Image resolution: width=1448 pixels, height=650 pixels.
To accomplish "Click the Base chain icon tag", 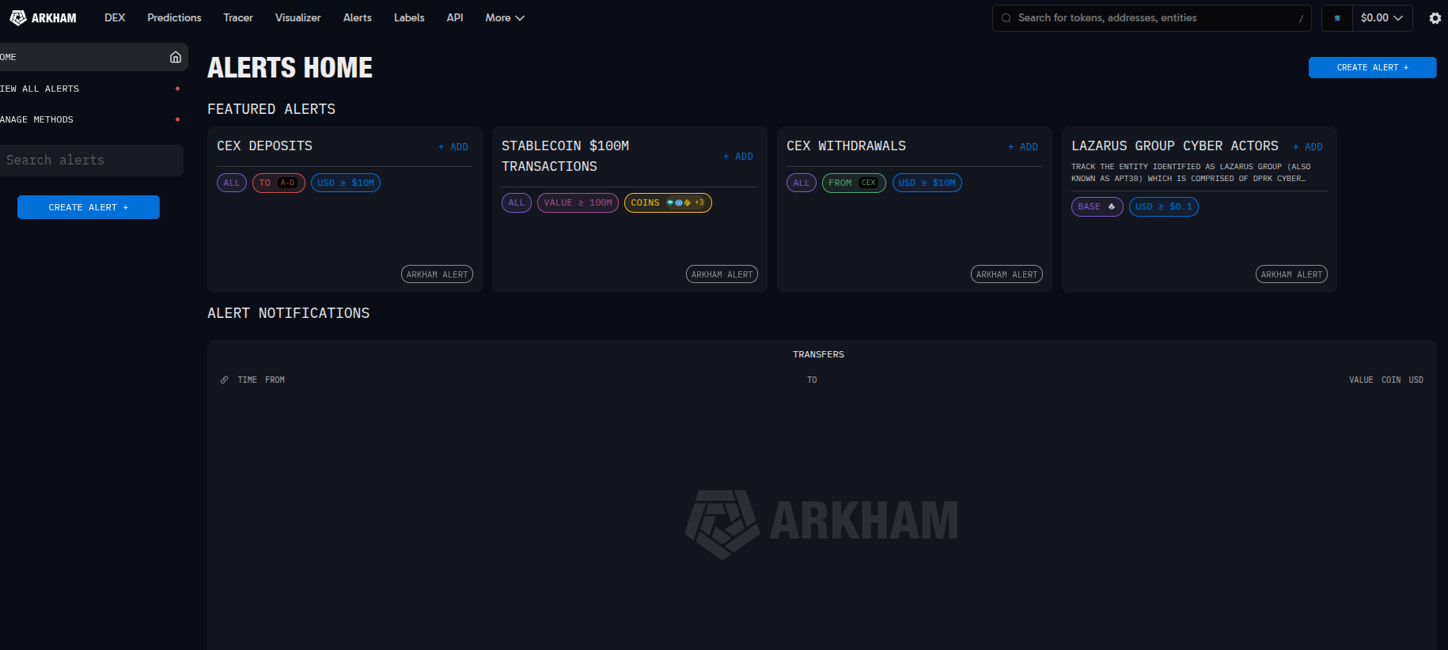I will point(1097,207).
